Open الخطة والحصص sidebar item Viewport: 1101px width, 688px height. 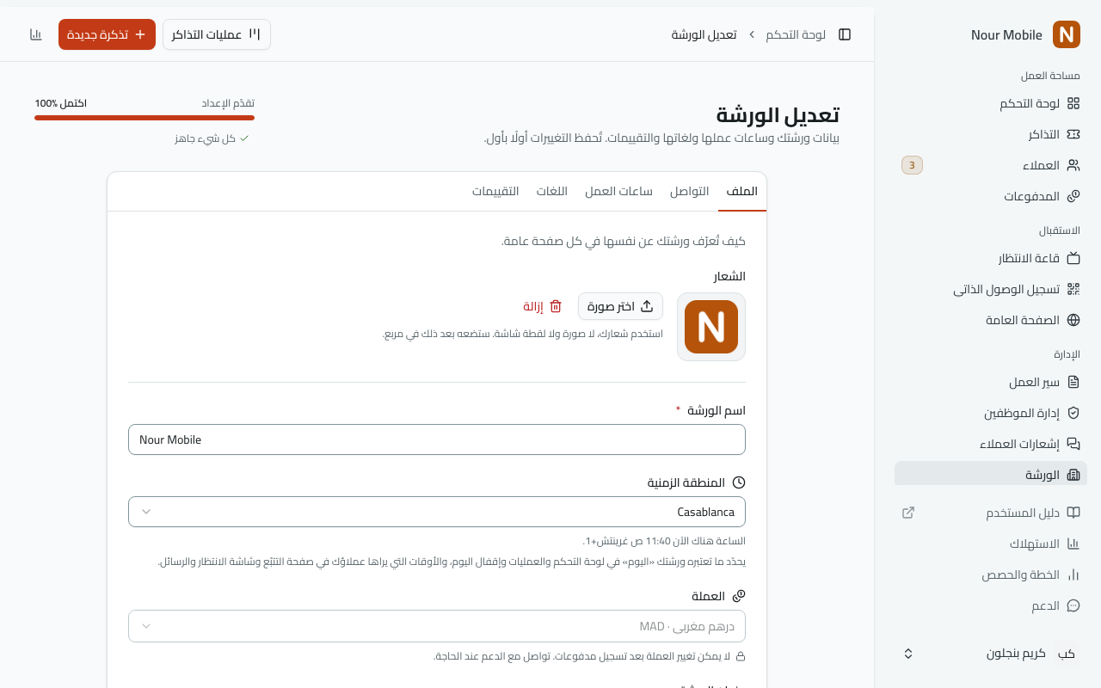991,574
